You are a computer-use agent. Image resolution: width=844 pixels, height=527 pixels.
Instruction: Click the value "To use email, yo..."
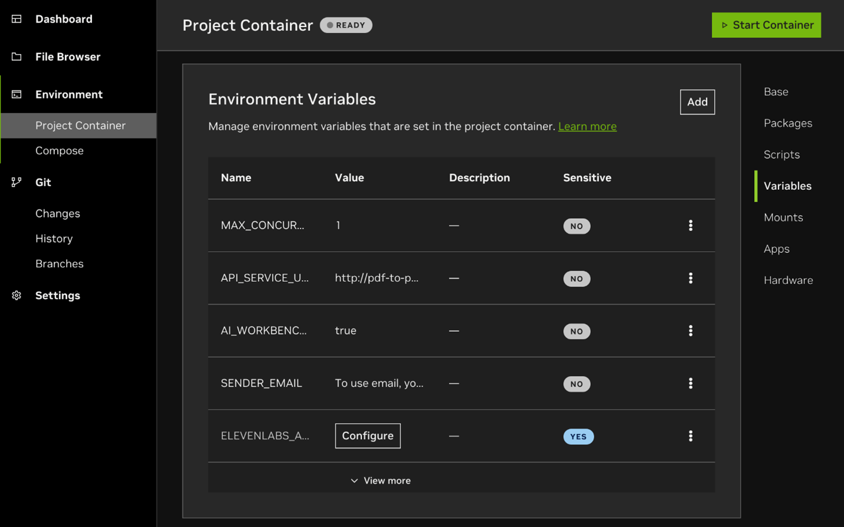point(379,383)
